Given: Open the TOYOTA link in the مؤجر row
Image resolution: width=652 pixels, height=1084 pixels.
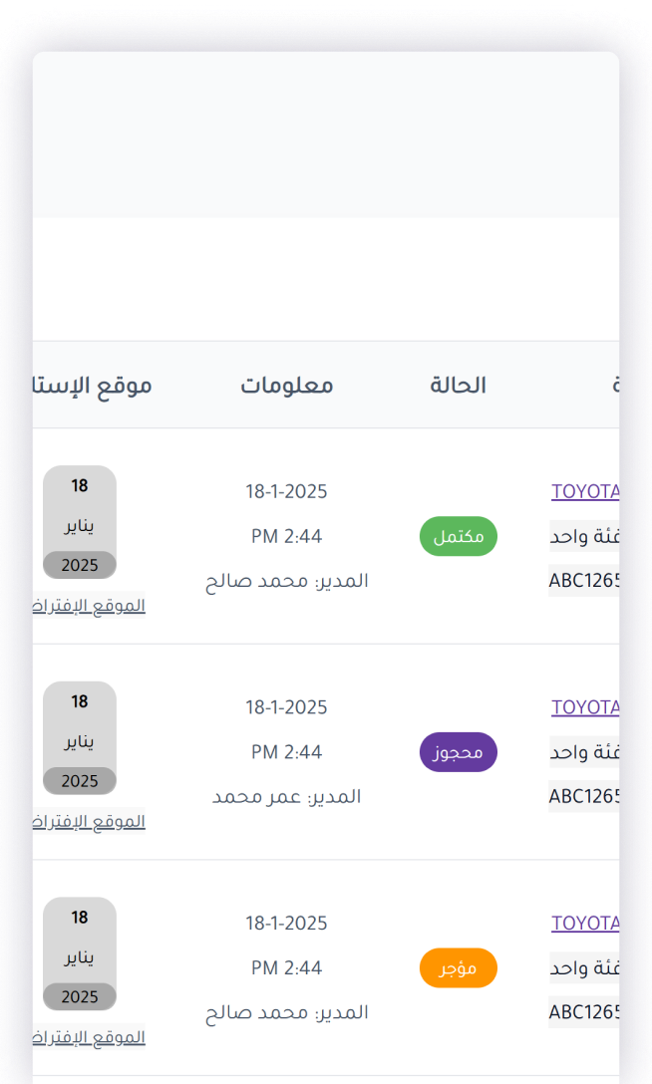Looking at the screenshot, I should pyautogui.click(x=586, y=924).
